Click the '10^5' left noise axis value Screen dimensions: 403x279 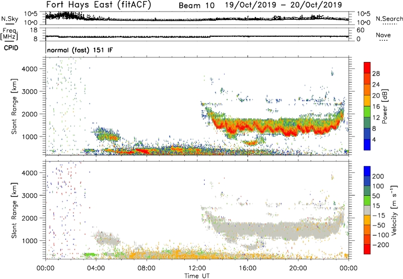[31, 14]
